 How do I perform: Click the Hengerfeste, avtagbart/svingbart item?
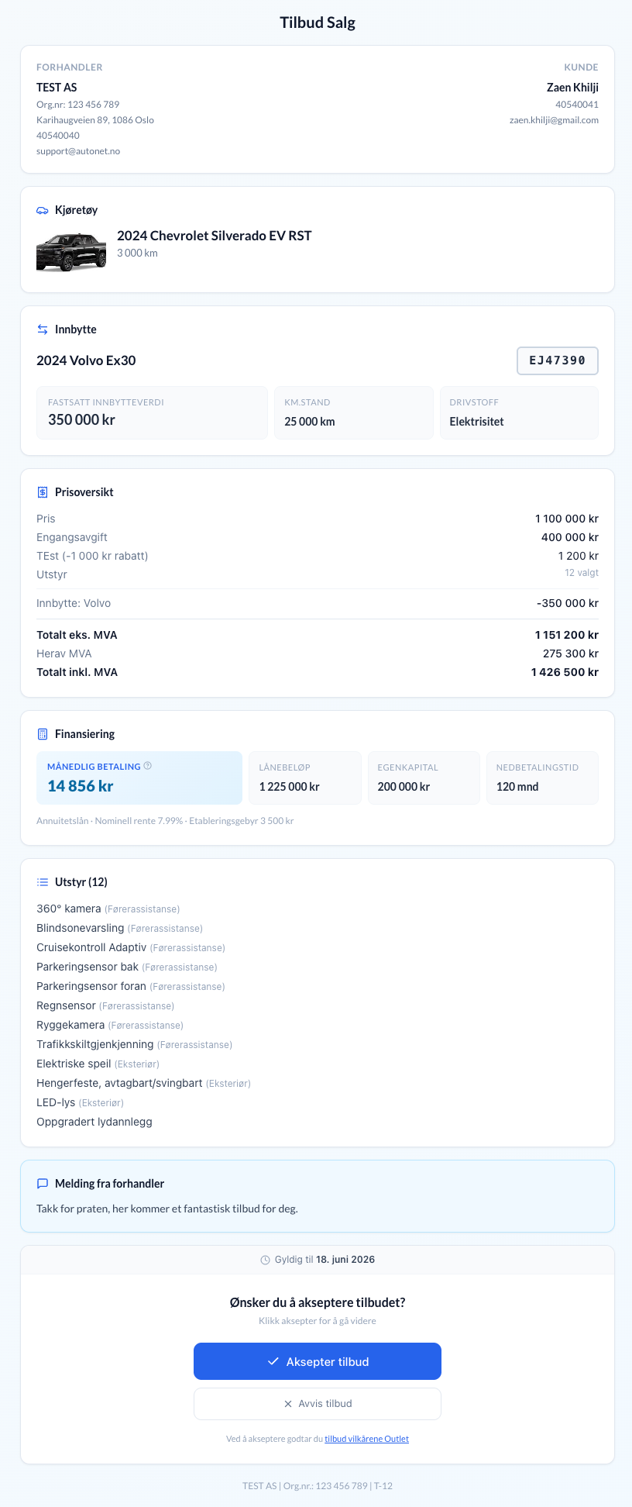pos(143,1083)
